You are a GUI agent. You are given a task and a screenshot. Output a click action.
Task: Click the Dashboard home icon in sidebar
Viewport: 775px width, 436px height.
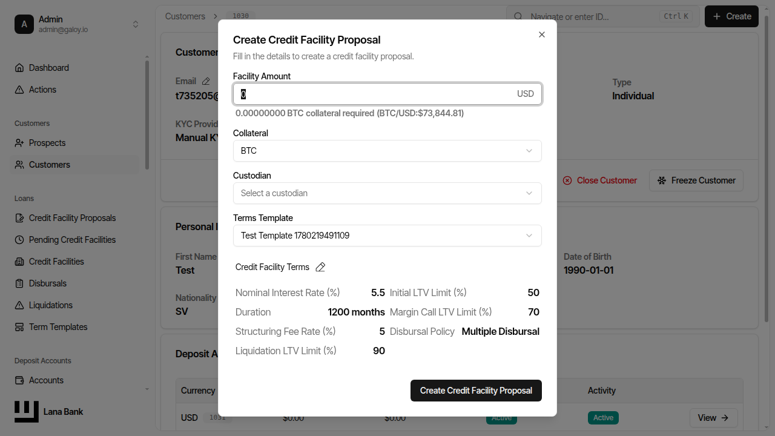point(19,68)
